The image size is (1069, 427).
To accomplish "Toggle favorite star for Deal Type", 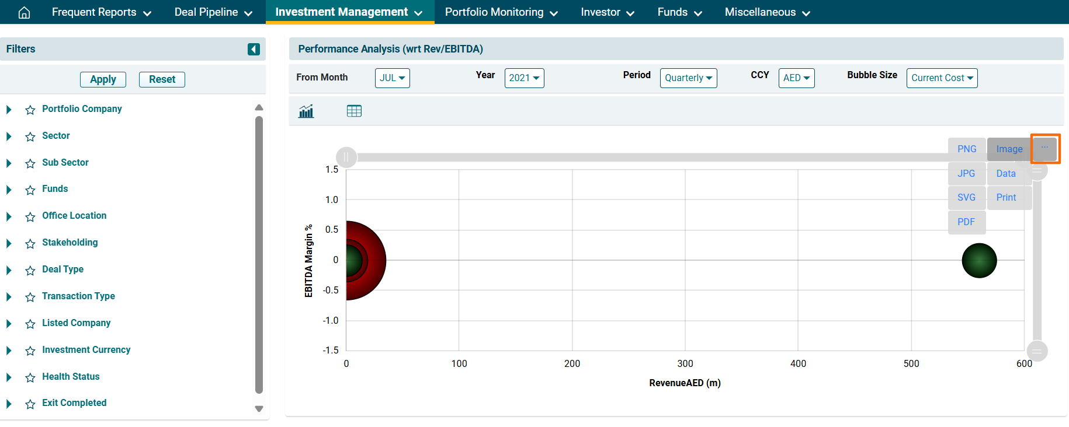I will pos(30,270).
